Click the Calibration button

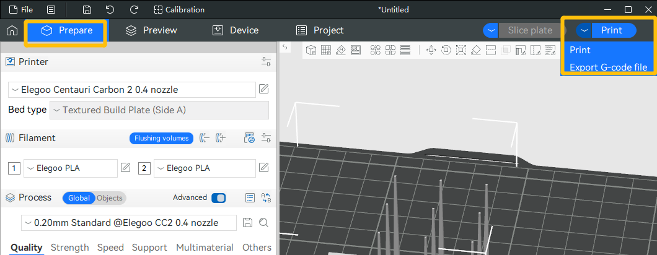click(179, 10)
